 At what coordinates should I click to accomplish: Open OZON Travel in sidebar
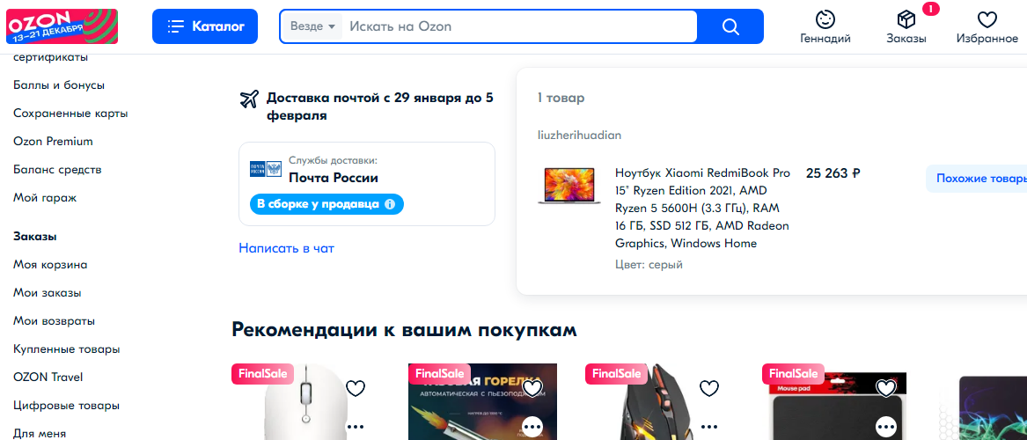[x=48, y=378]
